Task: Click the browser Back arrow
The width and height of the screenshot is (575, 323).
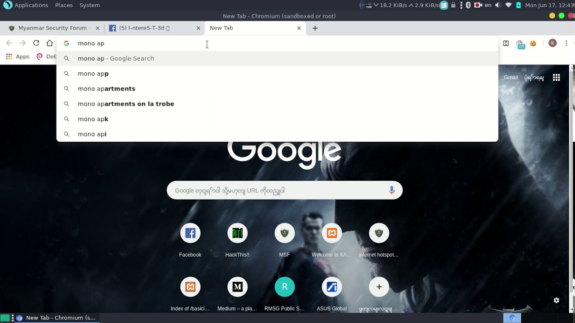Action: [9, 43]
